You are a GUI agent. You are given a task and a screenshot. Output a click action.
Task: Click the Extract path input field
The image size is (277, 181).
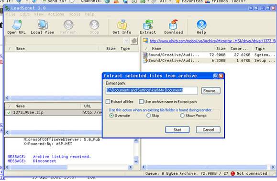pyautogui.click(x=152, y=91)
